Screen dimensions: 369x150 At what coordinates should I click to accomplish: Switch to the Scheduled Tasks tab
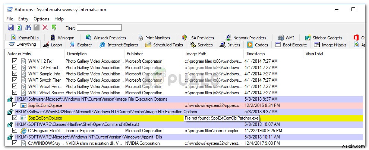click(164, 45)
